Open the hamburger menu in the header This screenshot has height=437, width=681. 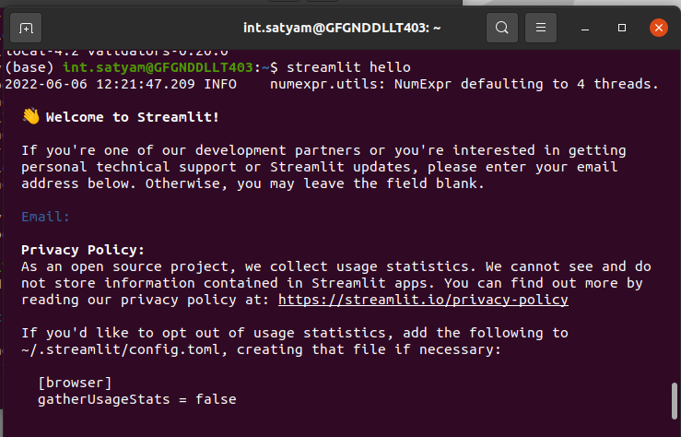541,28
